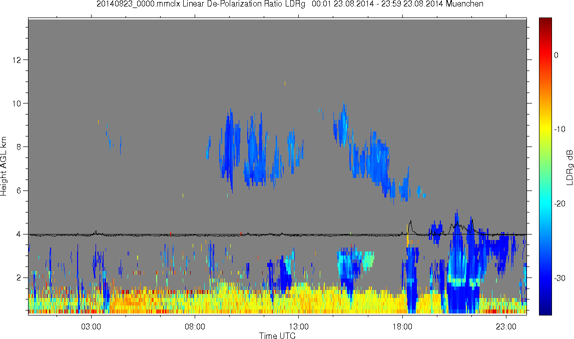Viewport: 574px width, 339px height.
Task: Click the 03:00 time tick label
Action: click(x=91, y=326)
